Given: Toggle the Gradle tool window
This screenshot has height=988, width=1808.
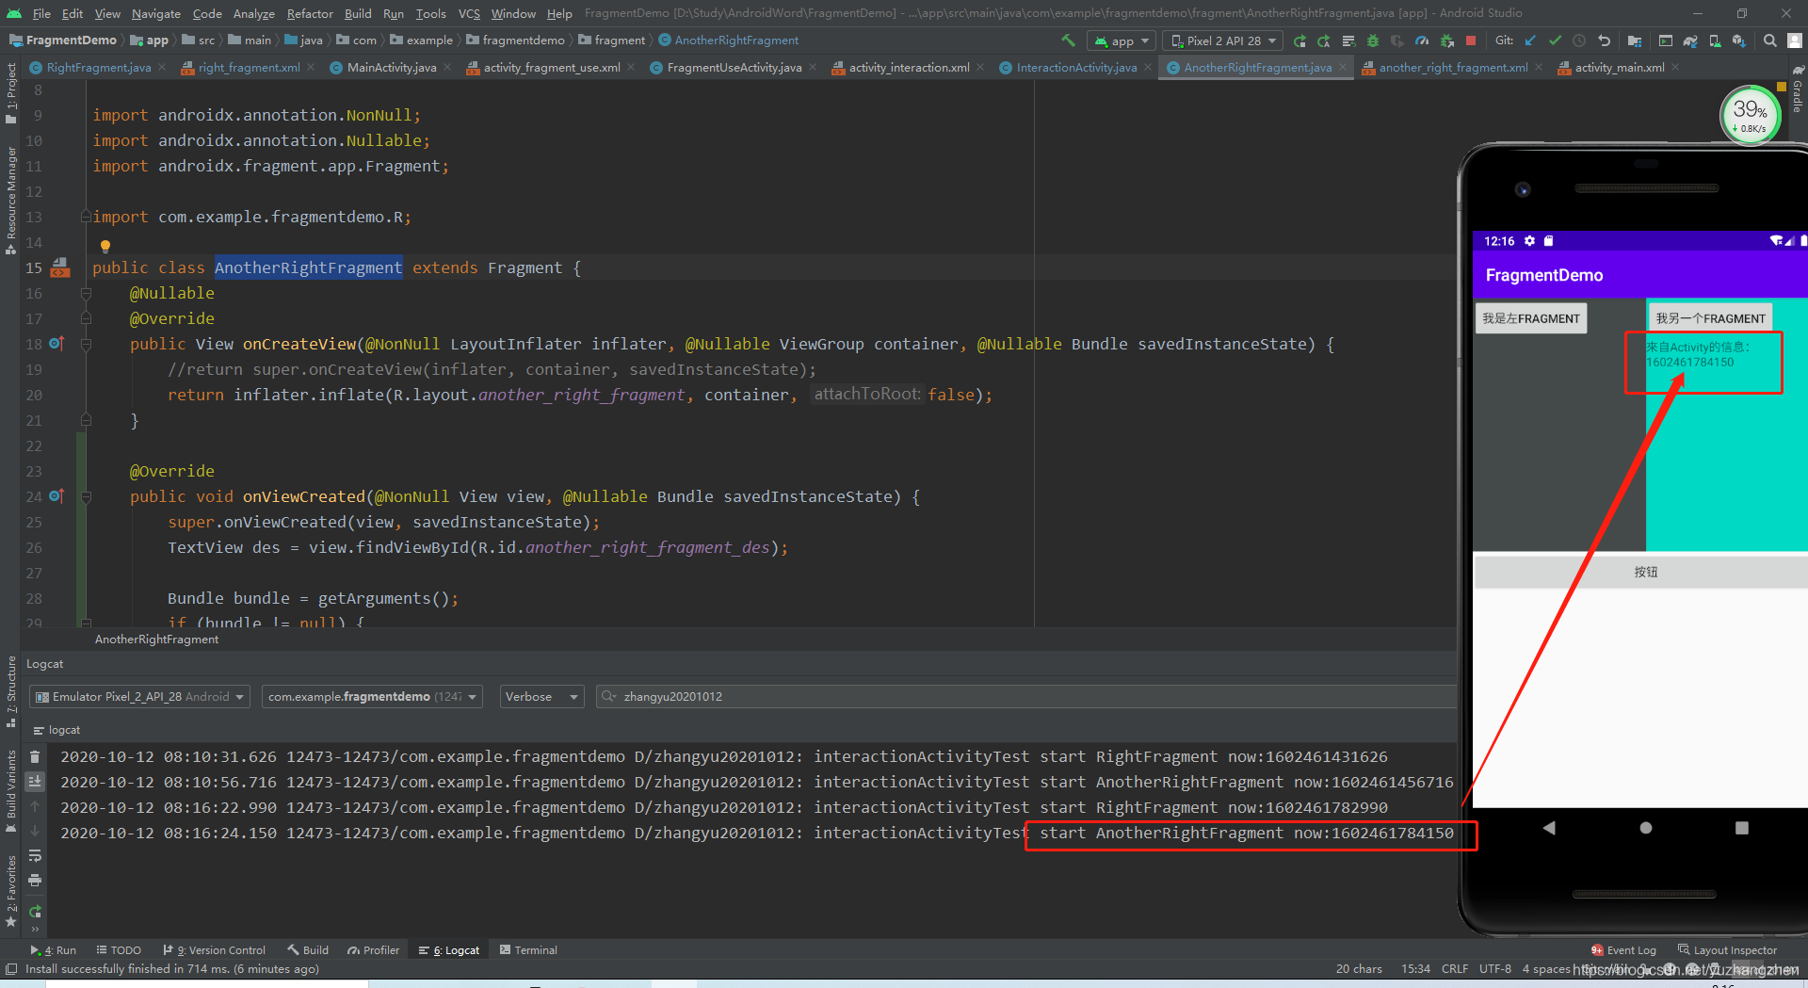Looking at the screenshot, I should click(x=1798, y=90).
